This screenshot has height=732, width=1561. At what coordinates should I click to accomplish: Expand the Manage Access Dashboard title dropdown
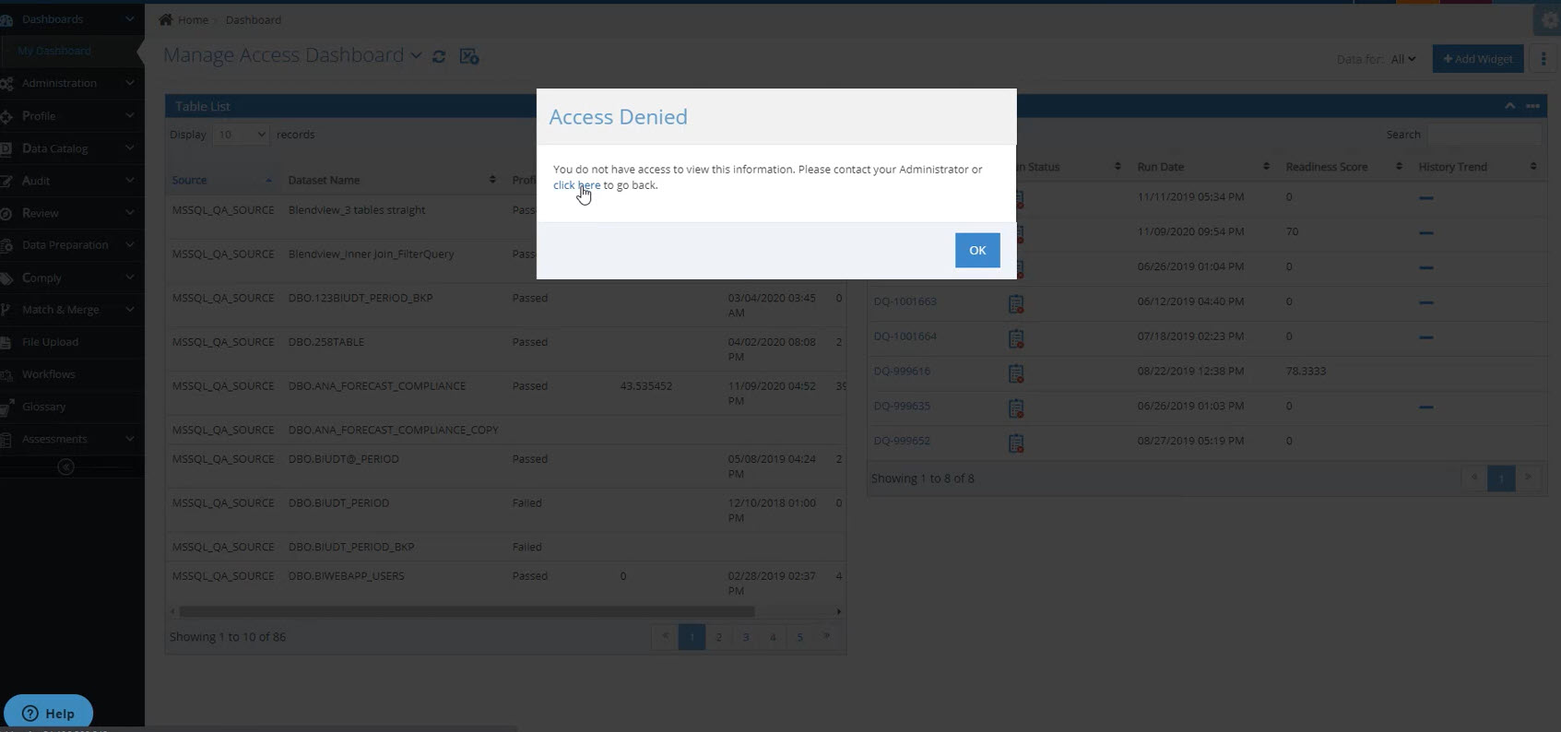416,56
